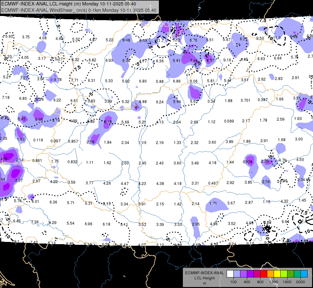Image resolution: width=313 pixels, height=288 pixels.
Task: Click the legend scale label 2000
Action: (x=301, y=282)
